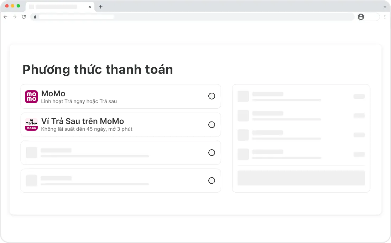This screenshot has width=391, height=243.
Task: Click the browser back arrow
Action: pyautogui.click(x=5, y=17)
